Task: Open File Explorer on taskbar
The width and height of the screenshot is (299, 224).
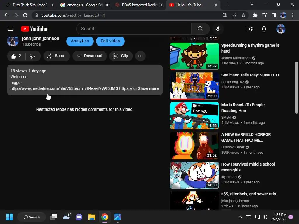Action: click(x=92, y=217)
